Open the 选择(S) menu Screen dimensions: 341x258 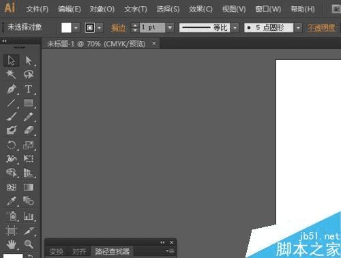tap(168, 9)
